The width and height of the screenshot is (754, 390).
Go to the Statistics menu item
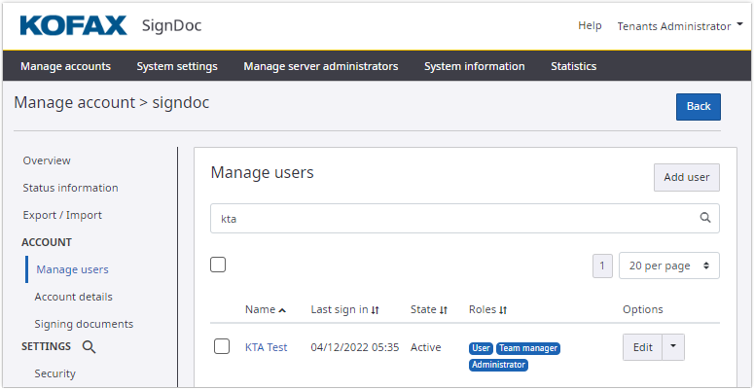[573, 66]
